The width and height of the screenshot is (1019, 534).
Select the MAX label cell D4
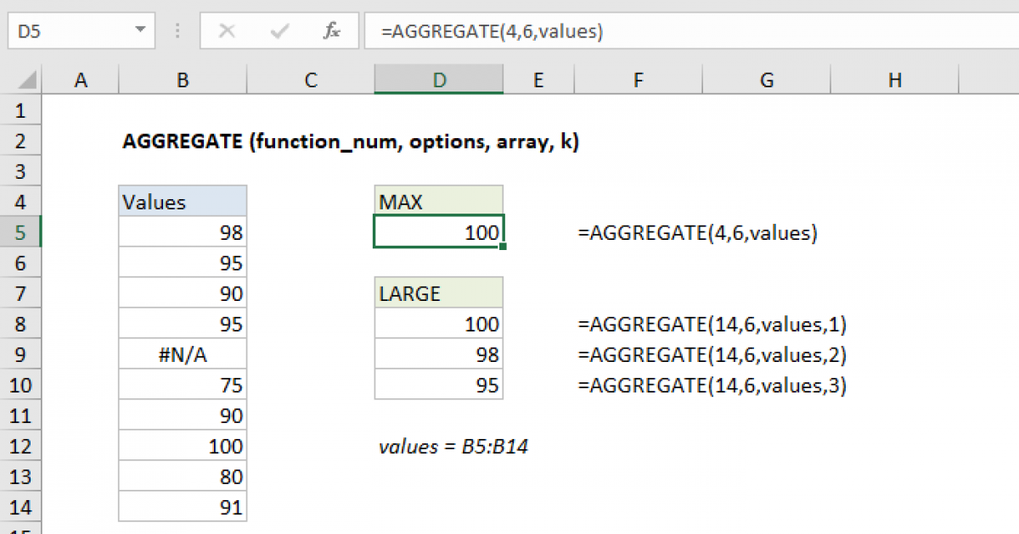tap(438, 202)
